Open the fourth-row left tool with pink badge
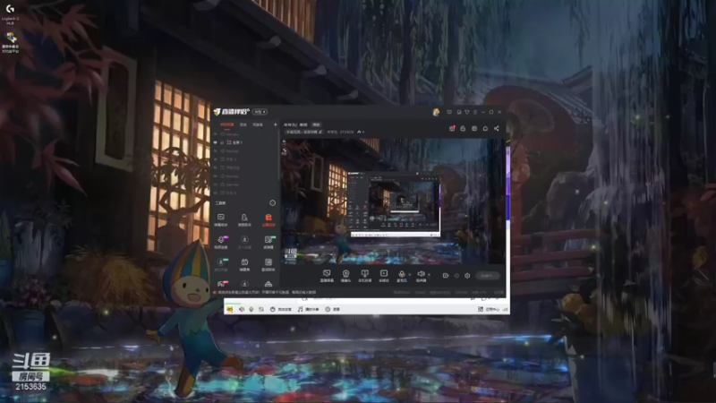The height and width of the screenshot is (403, 716). point(221,284)
